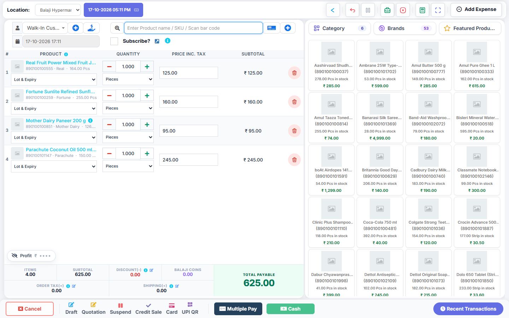Open Walk-In Customer dropdown
The height and width of the screenshot is (318, 509).
tap(46, 28)
